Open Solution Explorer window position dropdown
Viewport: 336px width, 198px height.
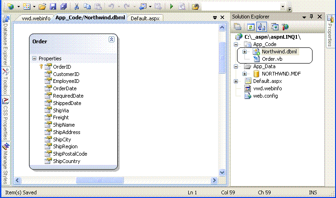[304, 17]
